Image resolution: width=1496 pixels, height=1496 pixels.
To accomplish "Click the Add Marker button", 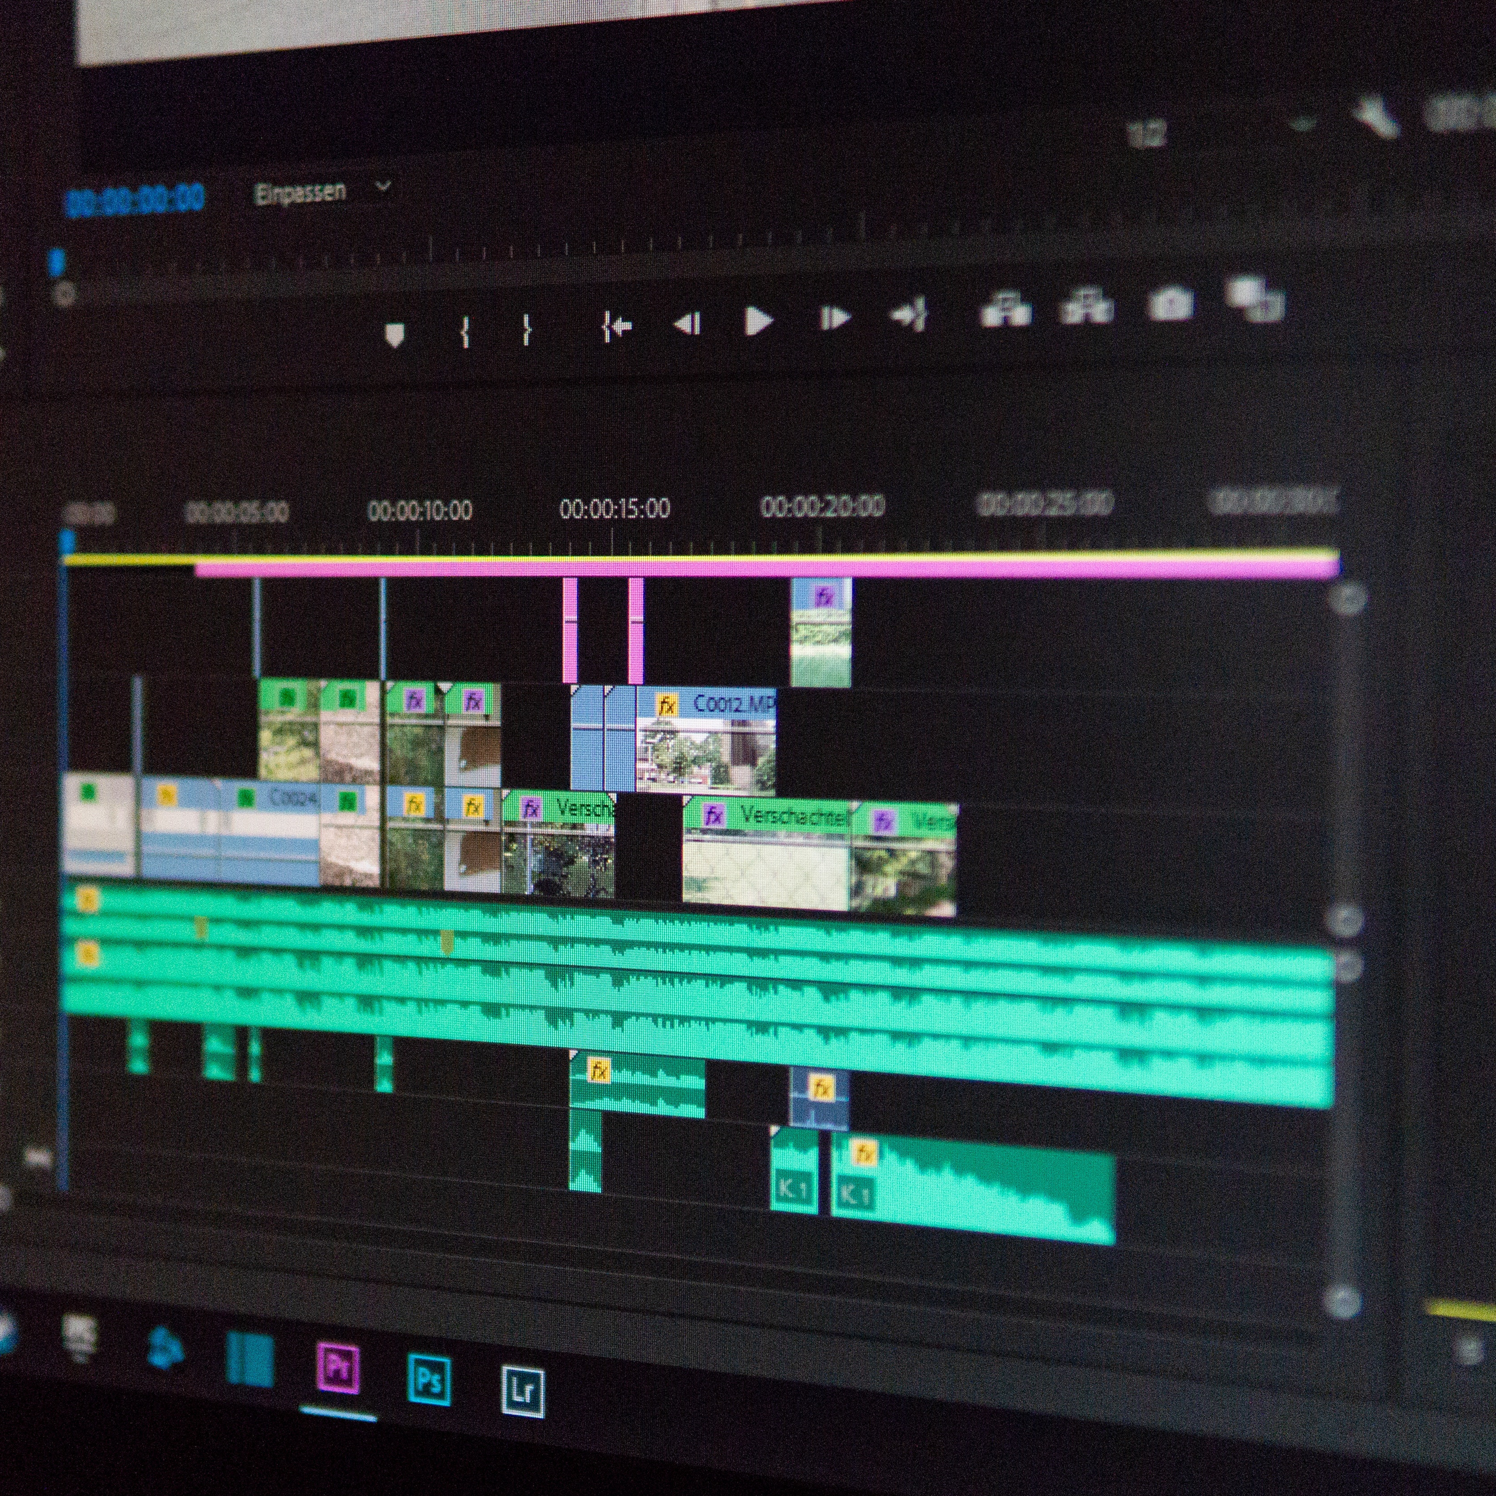I will (395, 334).
